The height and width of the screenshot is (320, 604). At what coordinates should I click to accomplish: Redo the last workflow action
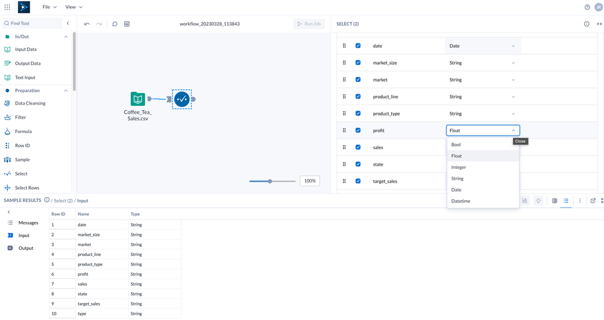99,24
